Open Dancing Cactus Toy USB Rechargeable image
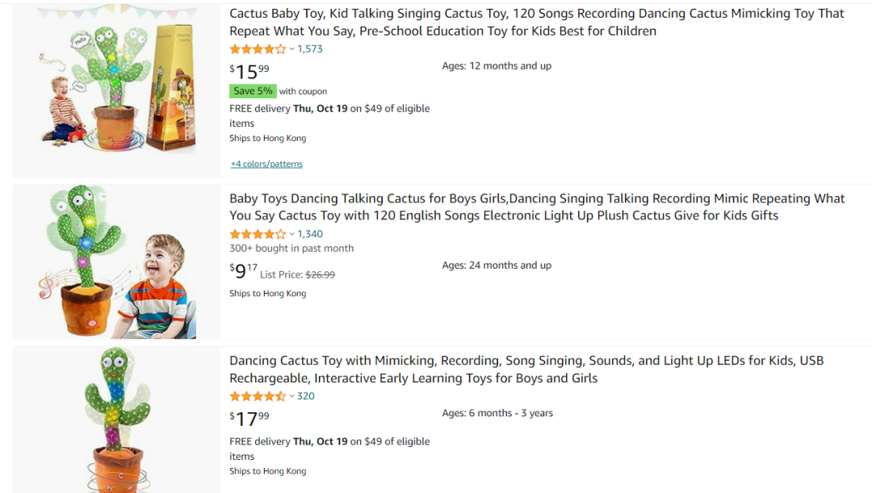This screenshot has height=493, width=872. [x=117, y=420]
